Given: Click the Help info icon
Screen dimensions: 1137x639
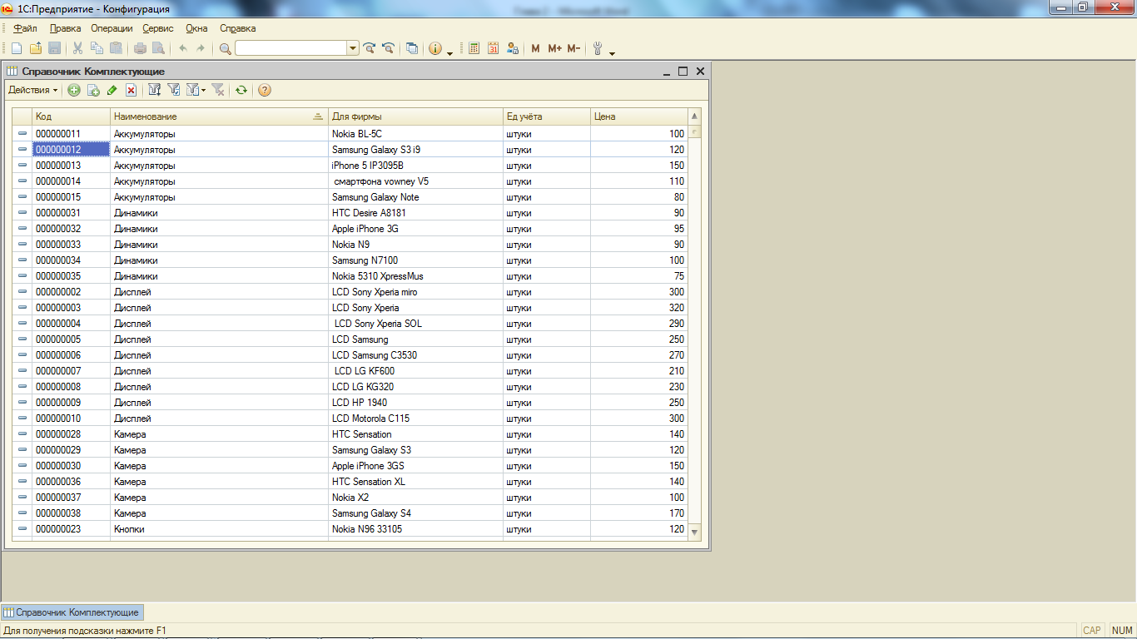Looking at the screenshot, I should 435,48.
